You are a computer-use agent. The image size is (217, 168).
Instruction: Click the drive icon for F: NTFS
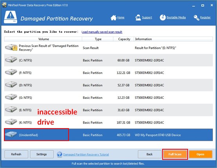[11, 72]
